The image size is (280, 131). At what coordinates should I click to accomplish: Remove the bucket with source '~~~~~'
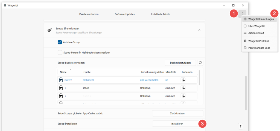183,96
